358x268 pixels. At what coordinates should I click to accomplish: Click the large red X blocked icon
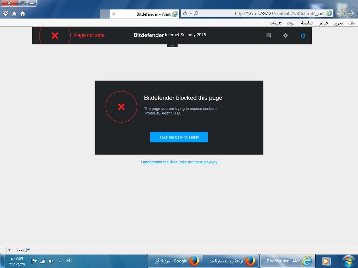121,107
